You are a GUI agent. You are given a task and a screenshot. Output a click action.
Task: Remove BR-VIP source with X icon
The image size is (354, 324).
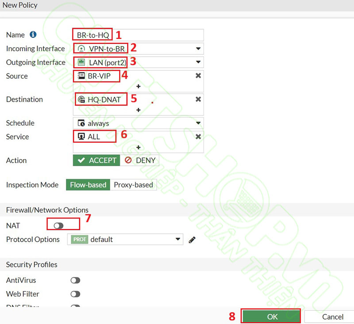pos(198,76)
